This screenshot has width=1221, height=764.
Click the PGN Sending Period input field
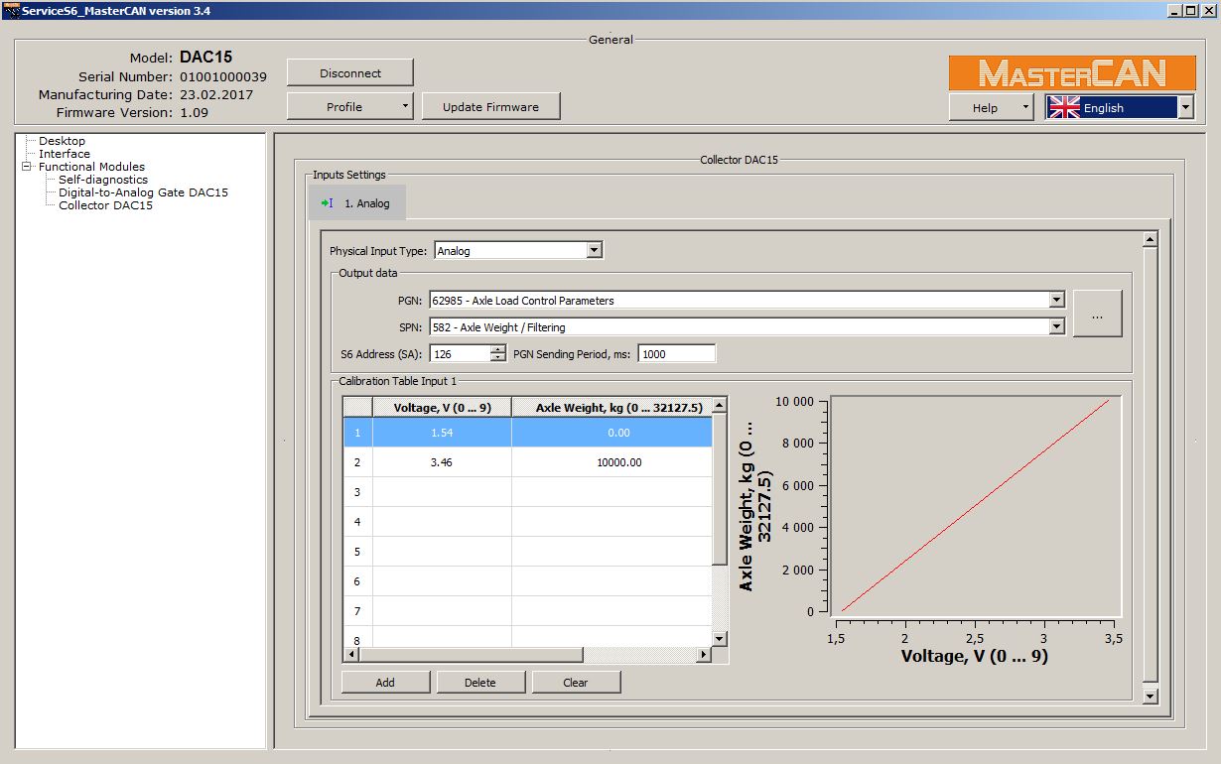(x=676, y=354)
